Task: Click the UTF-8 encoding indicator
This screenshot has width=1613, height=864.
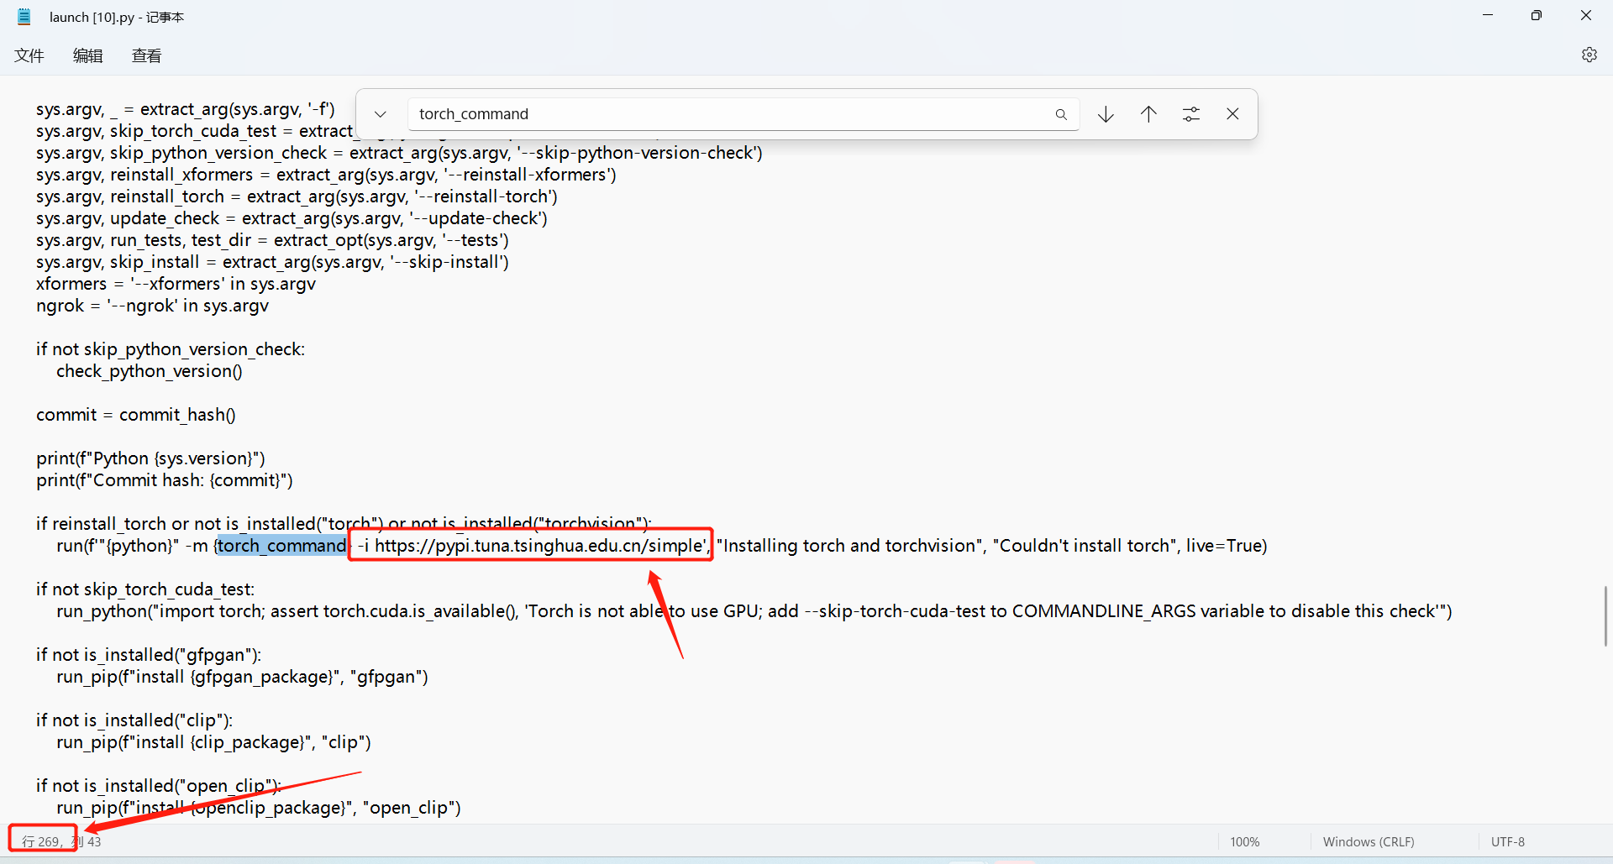Action: (x=1508, y=841)
